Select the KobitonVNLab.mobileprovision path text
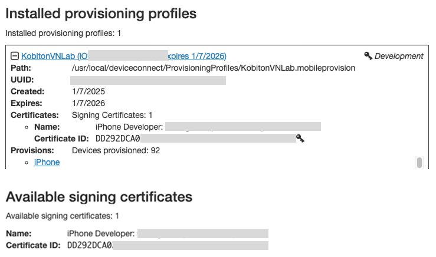Viewport: 436px width, 257px height. coord(213,68)
